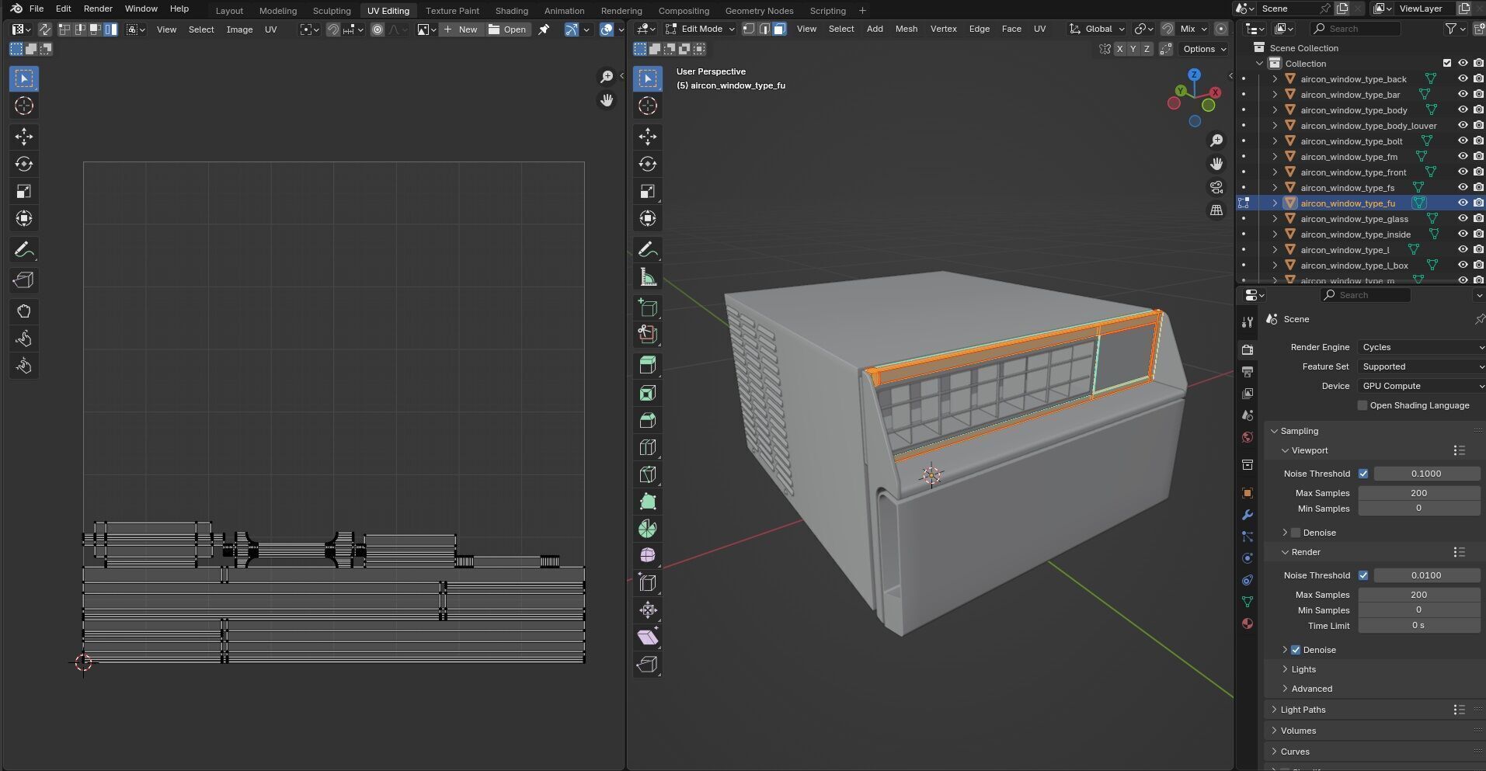Select the Annotate tool in UV editor

click(24, 249)
